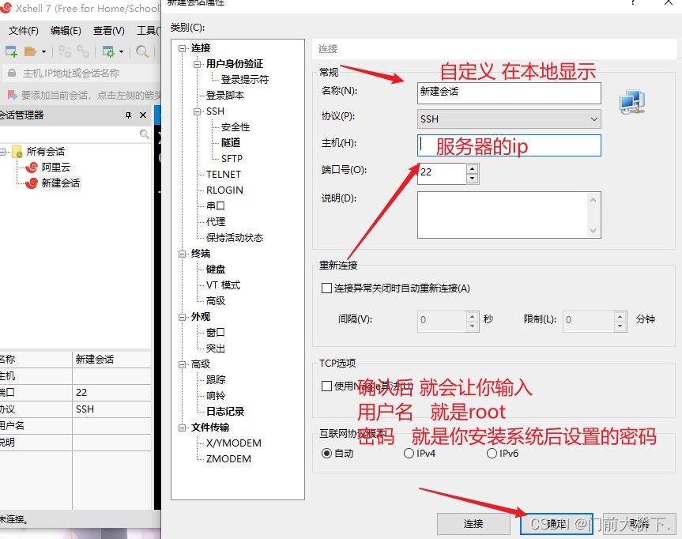
Task: Click the 确定 OK button
Action: (x=556, y=524)
